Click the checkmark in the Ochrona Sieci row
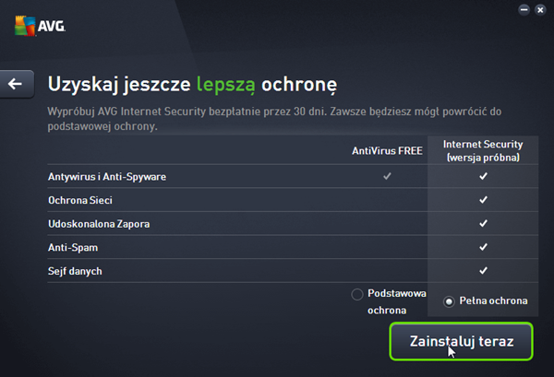Viewport: 554px width, 377px height. [x=483, y=199]
